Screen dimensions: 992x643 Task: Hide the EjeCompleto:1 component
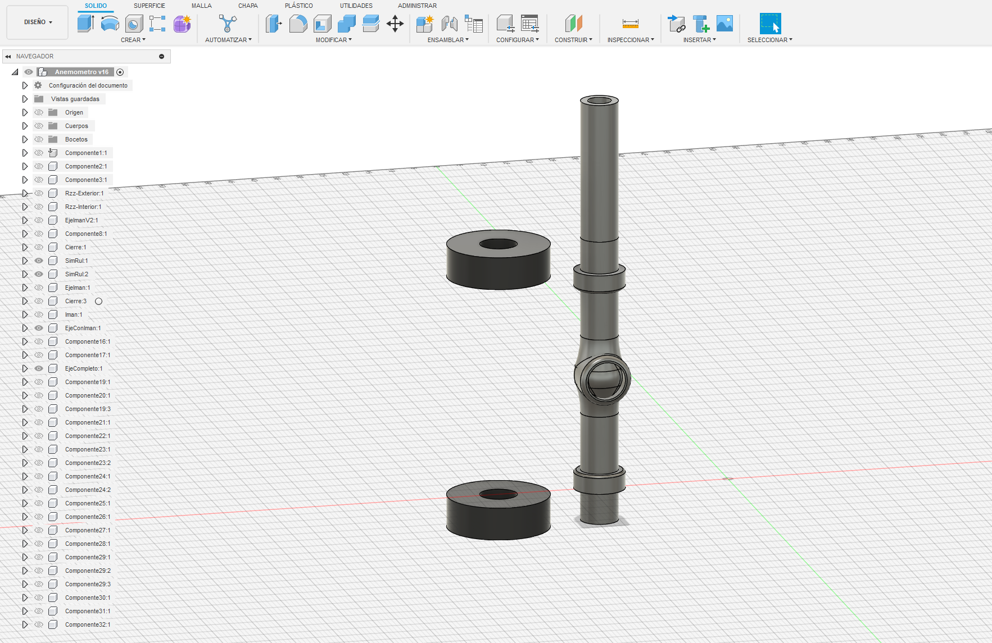39,368
